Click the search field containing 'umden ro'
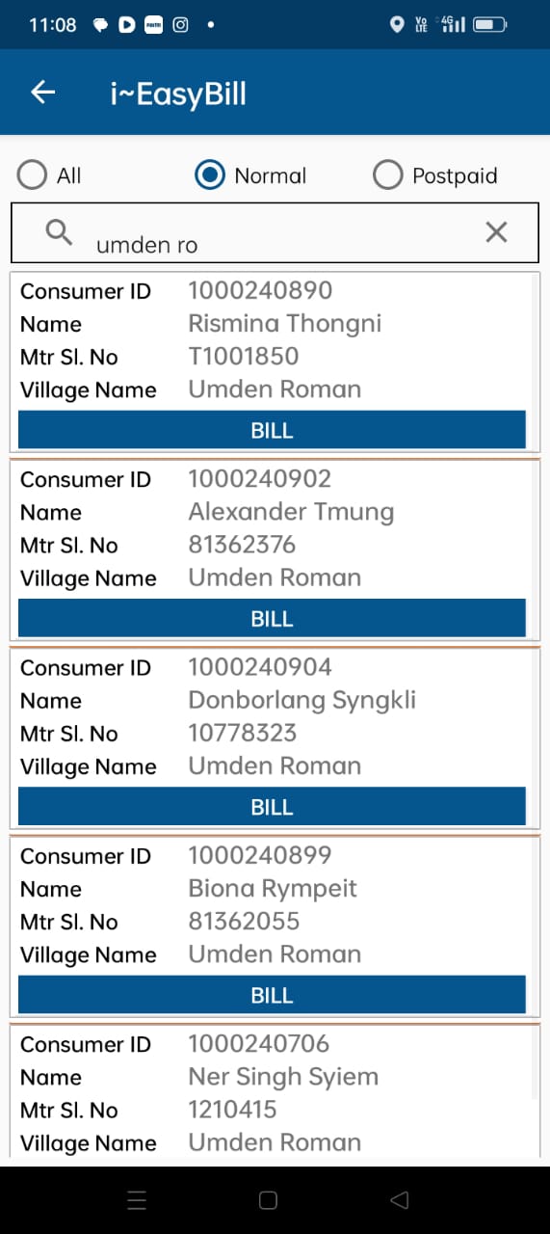The height and width of the screenshot is (1234, 550). click(275, 232)
